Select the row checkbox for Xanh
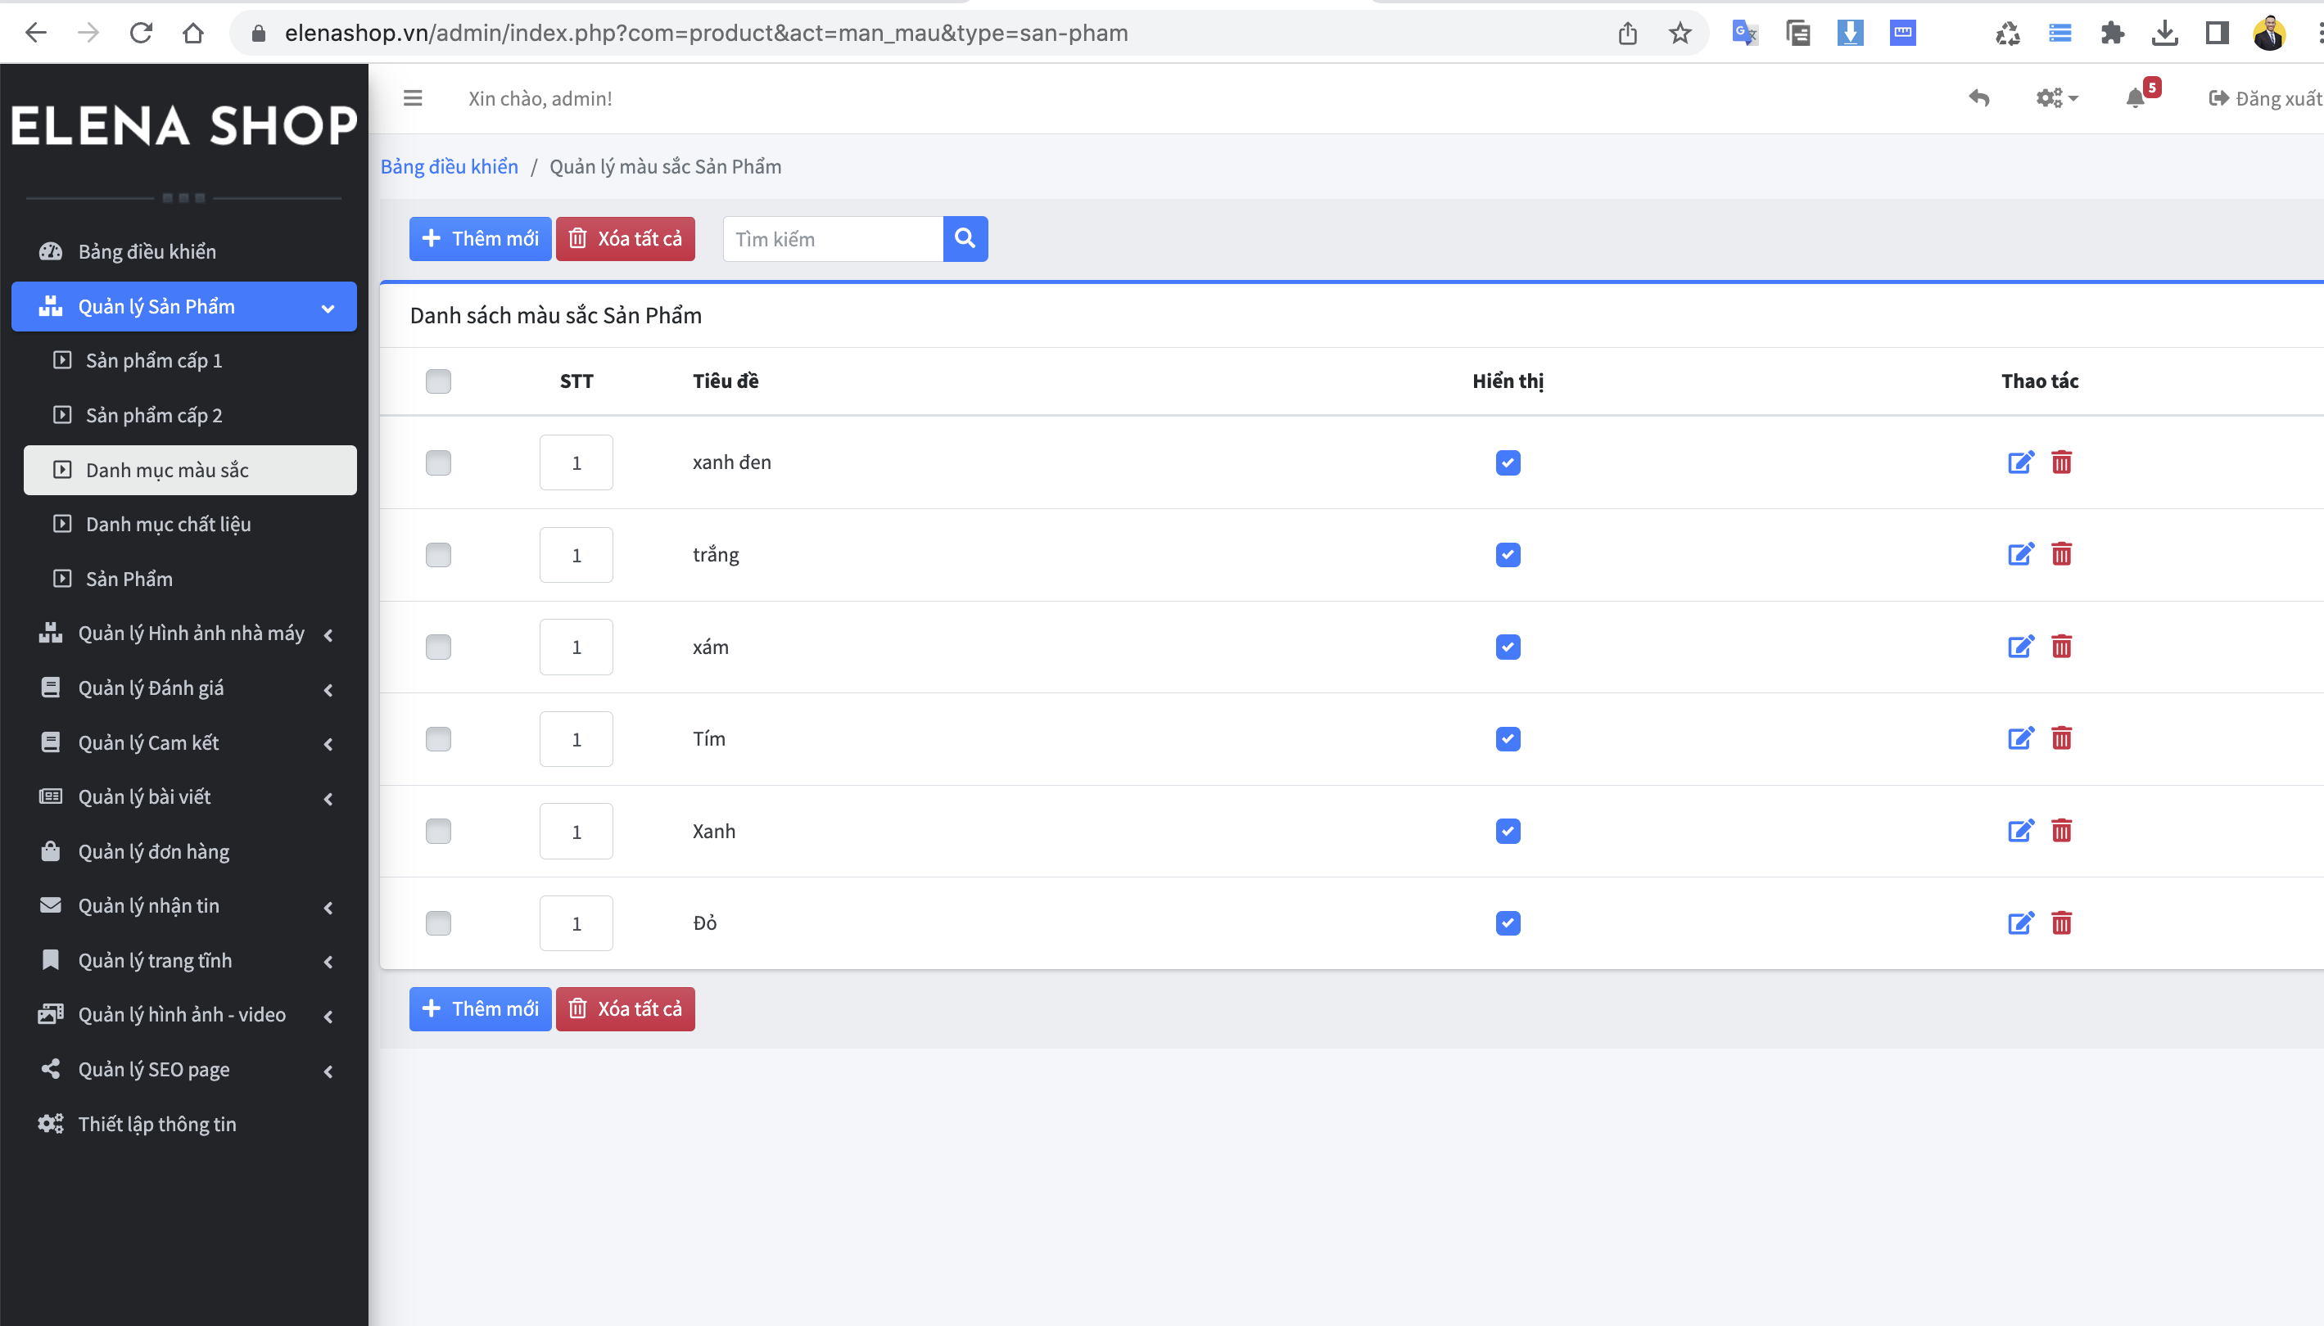Viewport: 2324px width, 1326px height. click(x=438, y=832)
